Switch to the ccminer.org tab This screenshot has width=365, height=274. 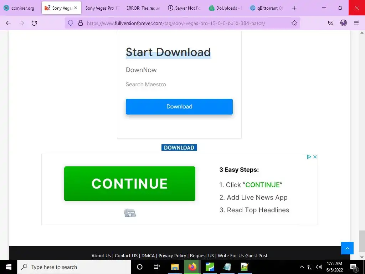19,8
